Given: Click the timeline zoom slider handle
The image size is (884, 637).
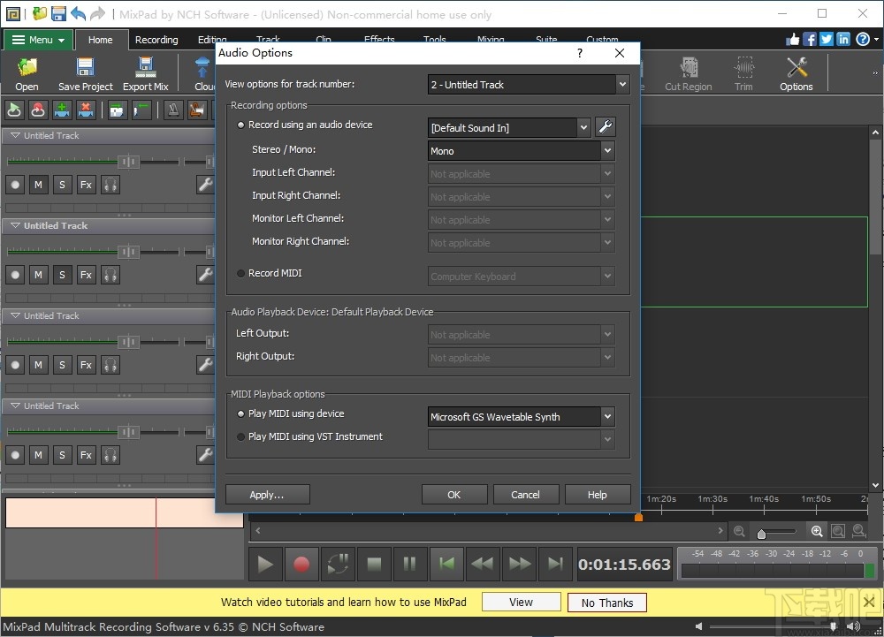Looking at the screenshot, I should point(761,533).
